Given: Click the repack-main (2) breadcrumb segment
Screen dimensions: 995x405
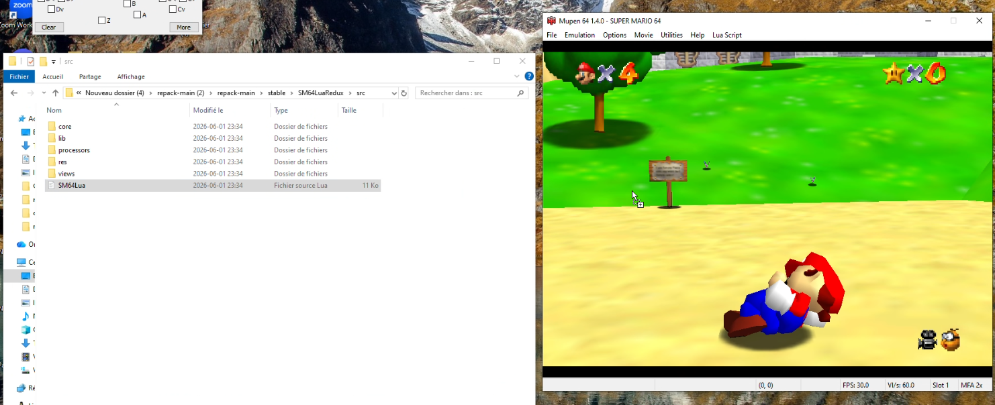Looking at the screenshot, I should pos(181,93).
